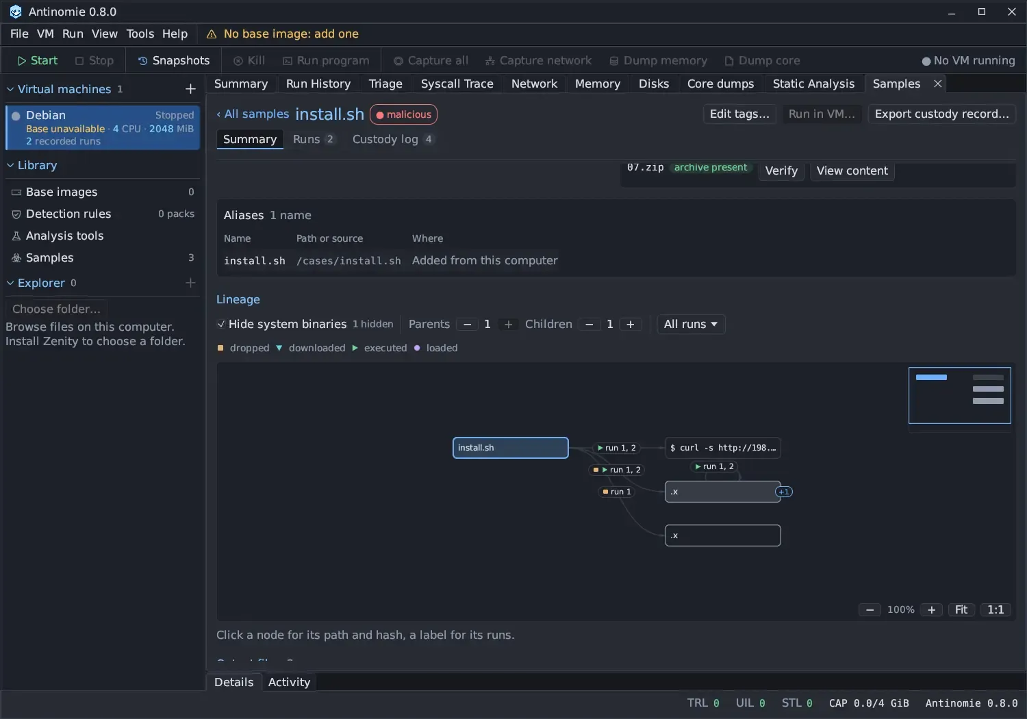Go back via All samples link
The height and width of the screenshot is (719, 1027).
coord(253,114)
